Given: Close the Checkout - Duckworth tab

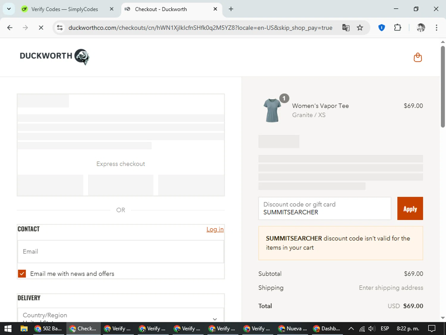Looking at the screenshot, I should point(215,9).
